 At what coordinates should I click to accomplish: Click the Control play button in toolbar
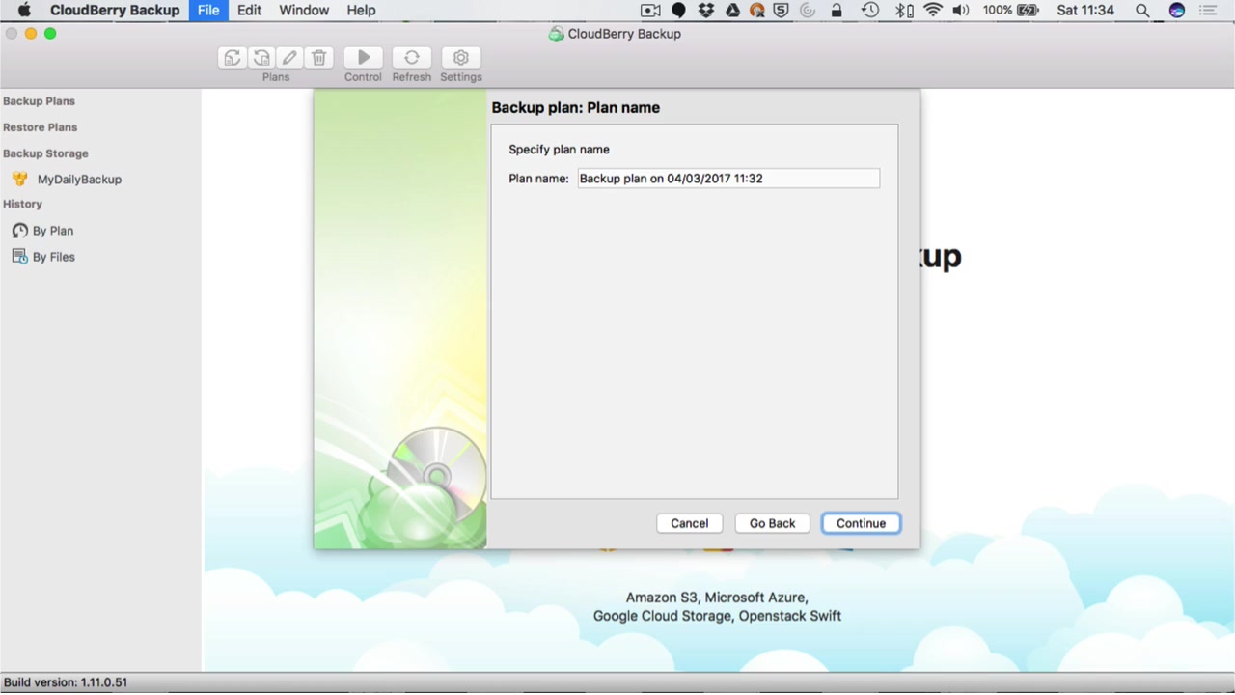(363, 58)
